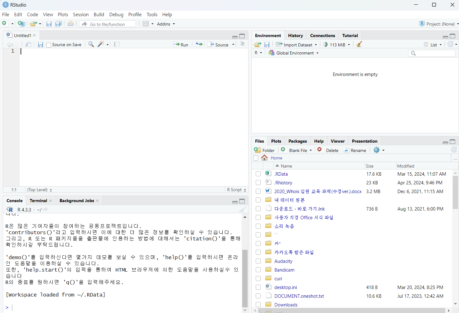
Task: Click the Open File folder icon in toolbar
Action: (x=33, y=24)
